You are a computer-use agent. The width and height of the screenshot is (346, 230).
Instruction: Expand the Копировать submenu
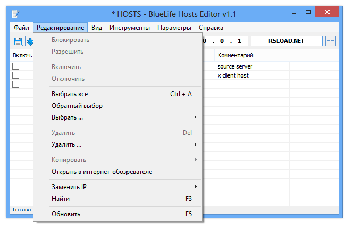coord(125,160)
